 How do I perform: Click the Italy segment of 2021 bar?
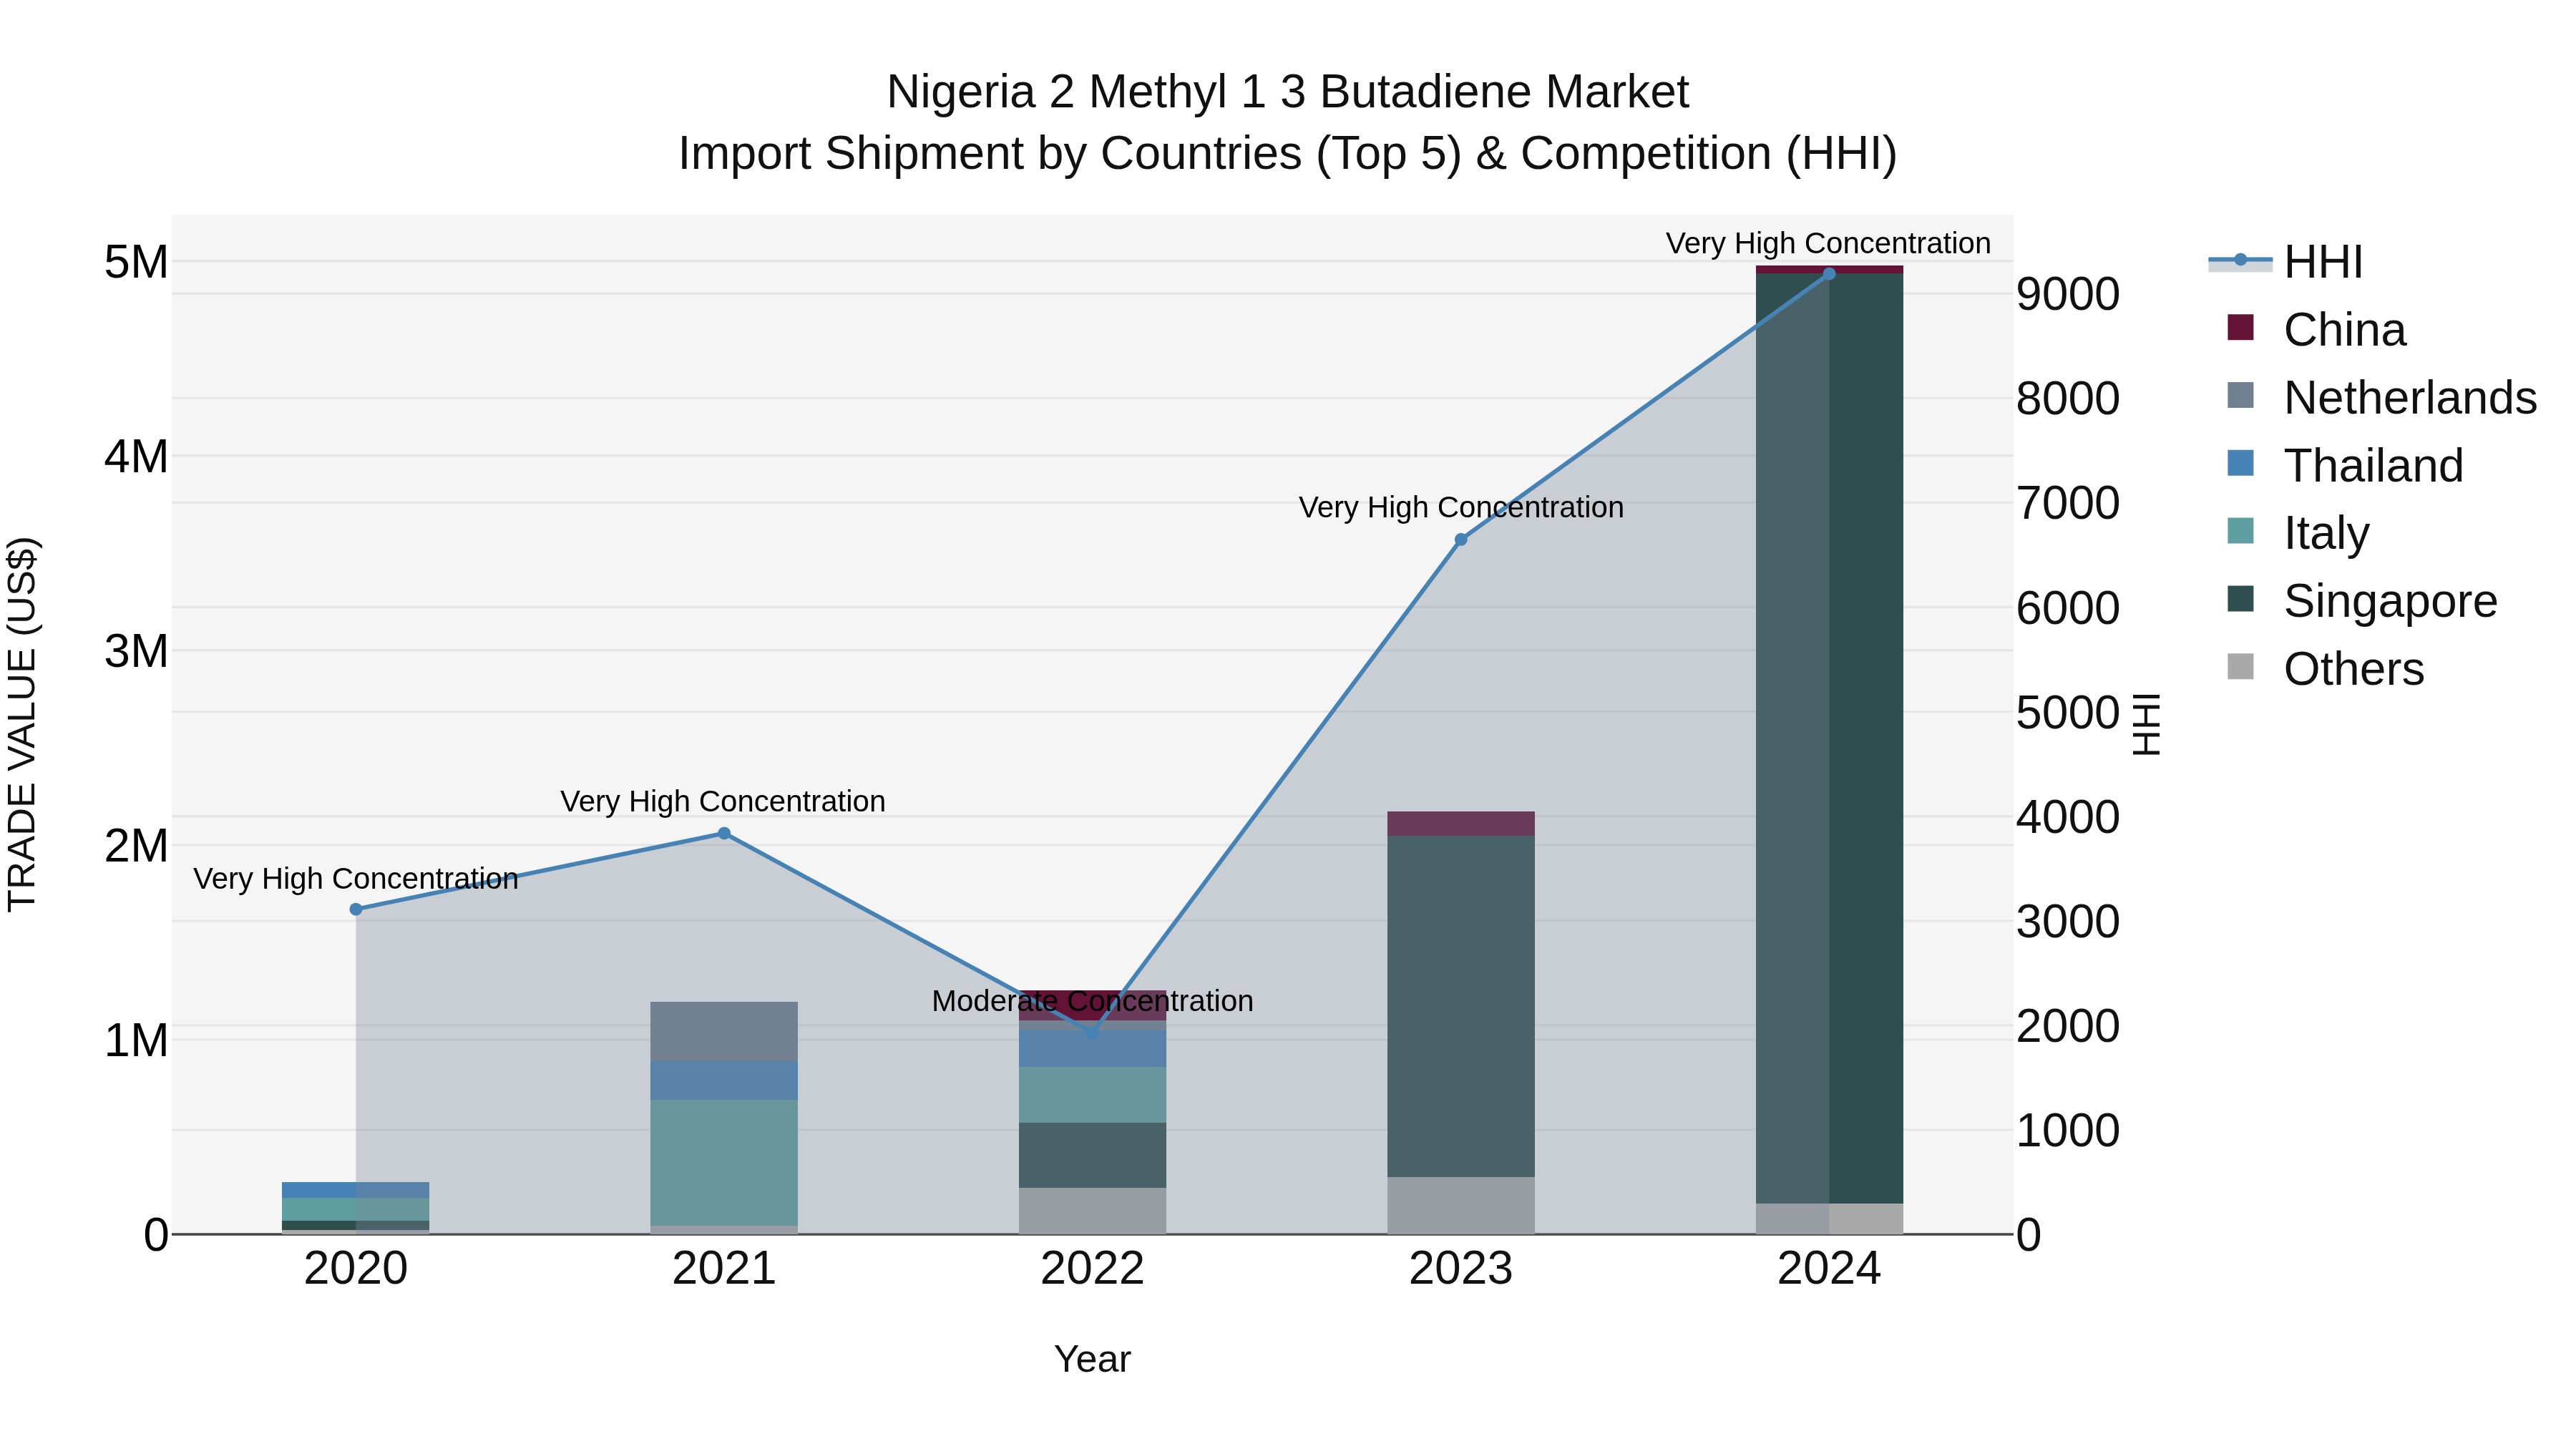(724, 1162)
